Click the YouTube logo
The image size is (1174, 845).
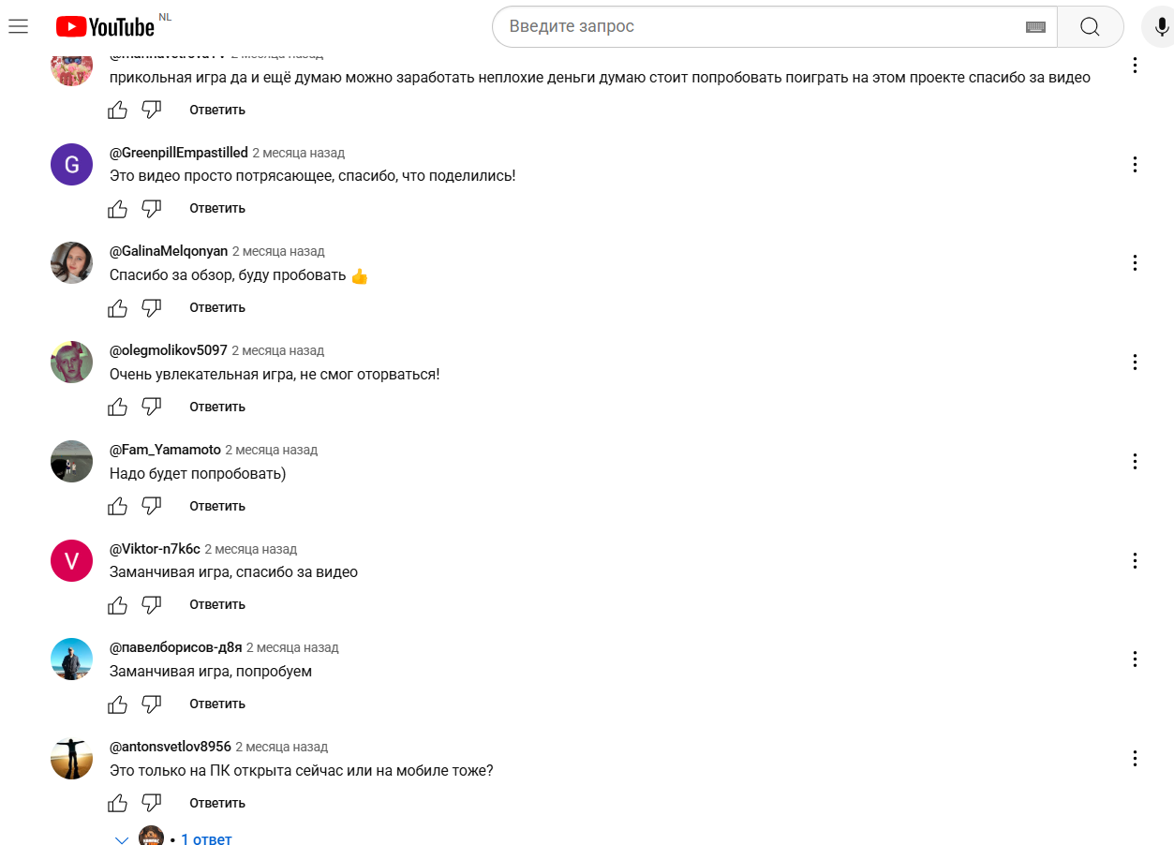[105, 26]
